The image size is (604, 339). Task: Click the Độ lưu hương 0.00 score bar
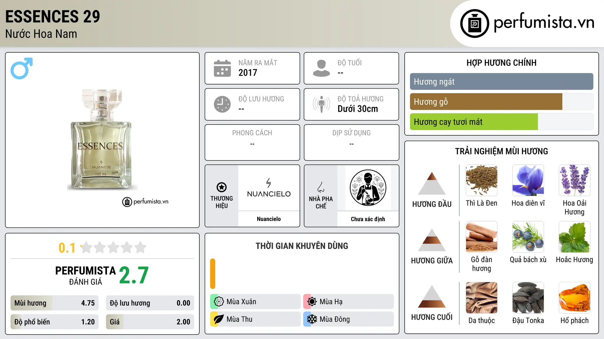[150, 303]
